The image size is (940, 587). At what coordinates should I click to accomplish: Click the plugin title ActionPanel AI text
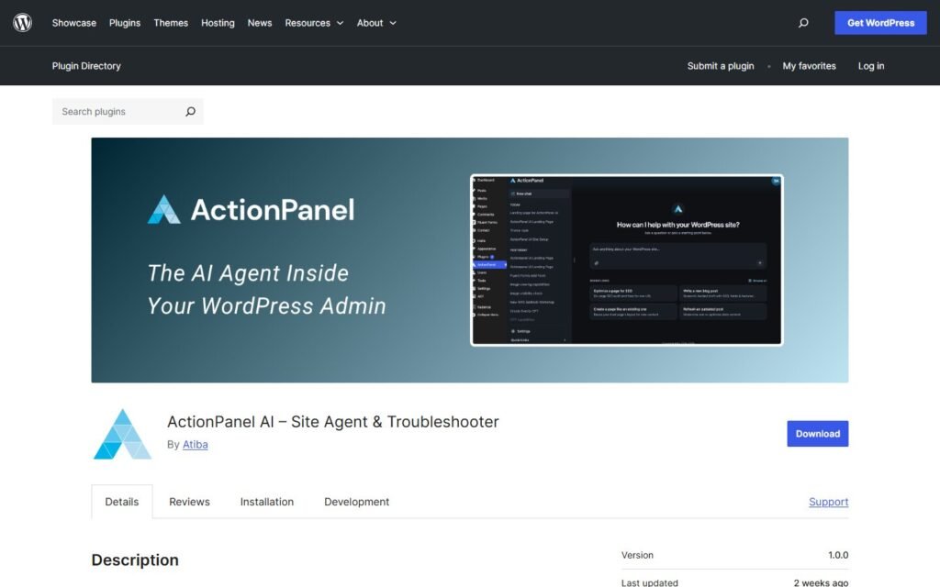pyautogui.click(x=332, y=422)
